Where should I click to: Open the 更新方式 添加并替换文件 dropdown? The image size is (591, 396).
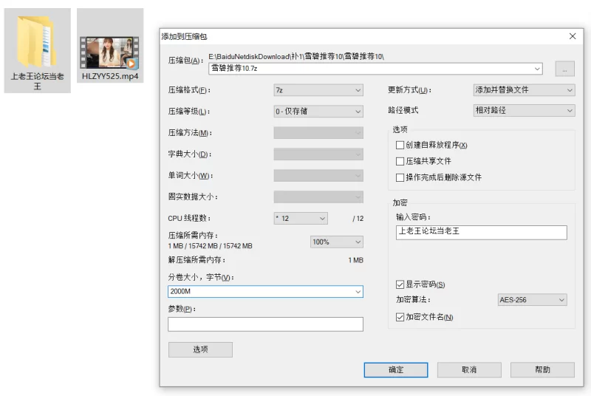click(524, 90)
